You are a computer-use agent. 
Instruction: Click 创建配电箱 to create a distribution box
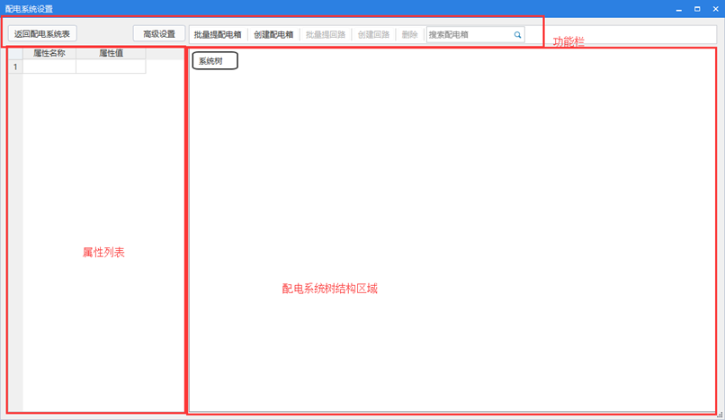pyautogui.click(x=273, y=35)
